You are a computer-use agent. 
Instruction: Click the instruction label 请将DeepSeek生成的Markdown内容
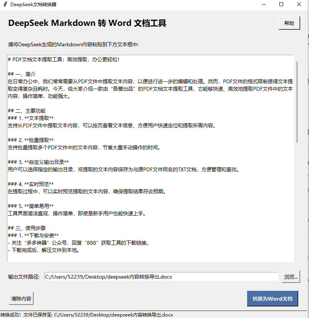73,44
